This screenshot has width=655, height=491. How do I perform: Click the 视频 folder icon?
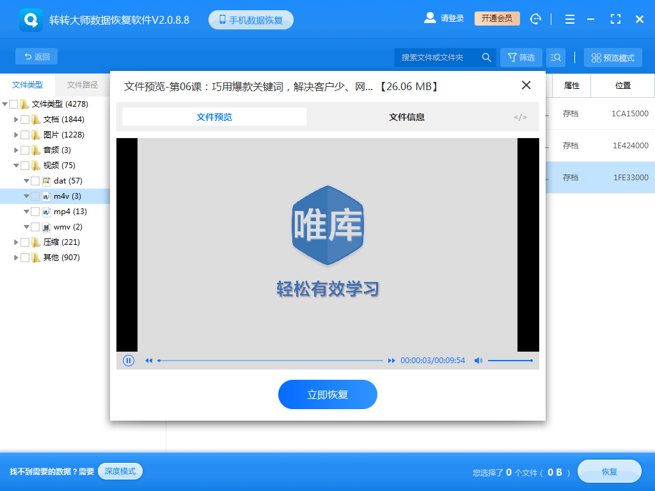click(36, 166)
